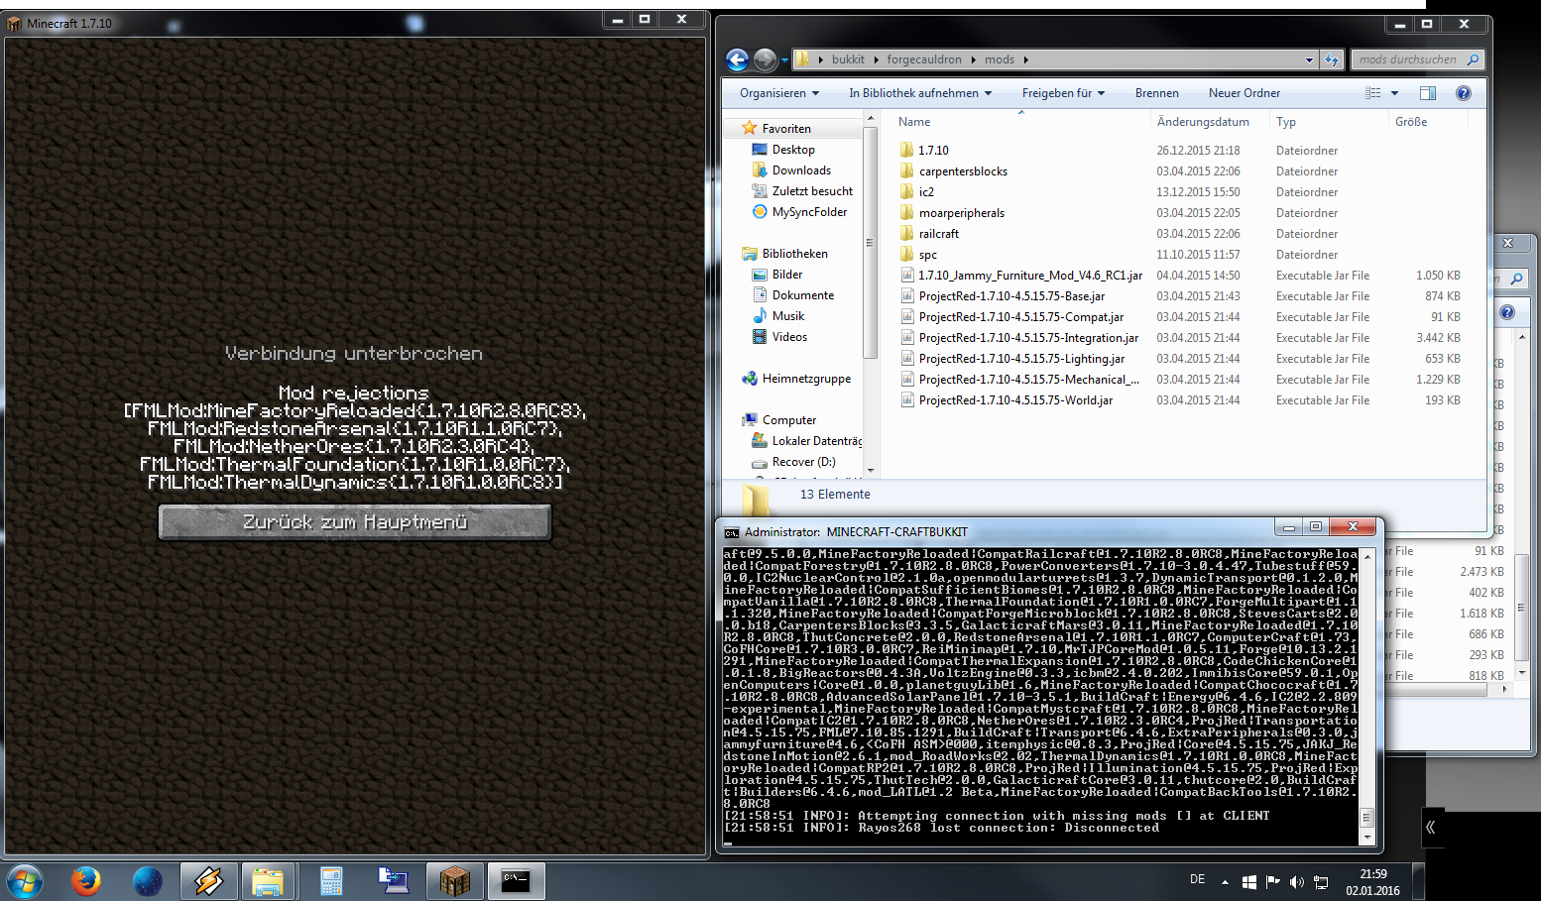The height and width of the screenshot is (901, 1541).
Task: Select the railcraft folder
Action: [938, 234]
